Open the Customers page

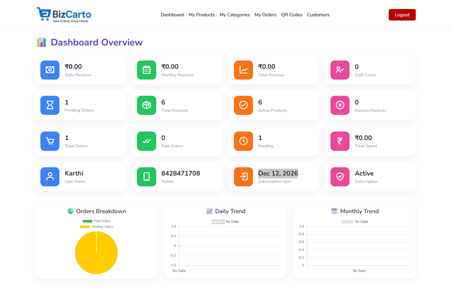[x=318, y=15]
